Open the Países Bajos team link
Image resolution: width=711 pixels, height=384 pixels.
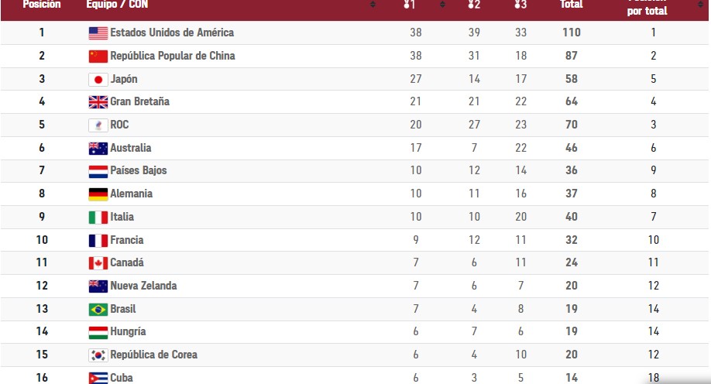tap(138, 170)
